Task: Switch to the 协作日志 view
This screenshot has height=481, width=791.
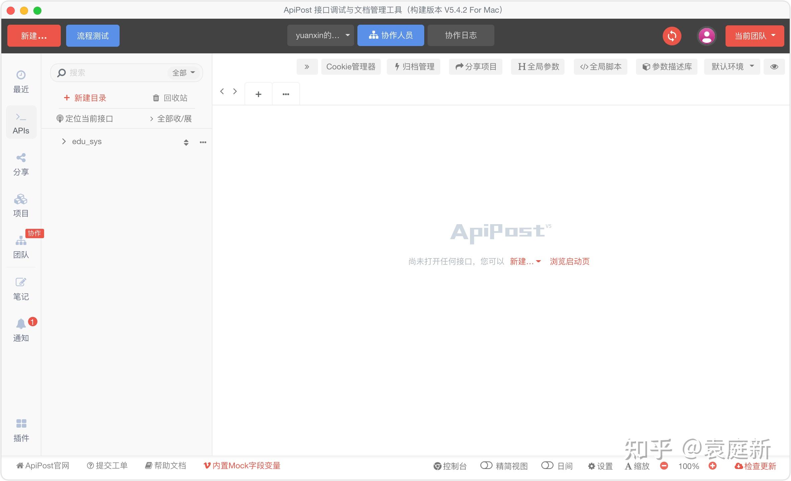Action: point(461,35)
